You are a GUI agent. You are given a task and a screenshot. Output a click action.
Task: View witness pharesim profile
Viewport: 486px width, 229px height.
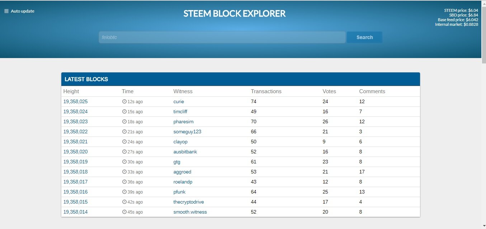183,121
